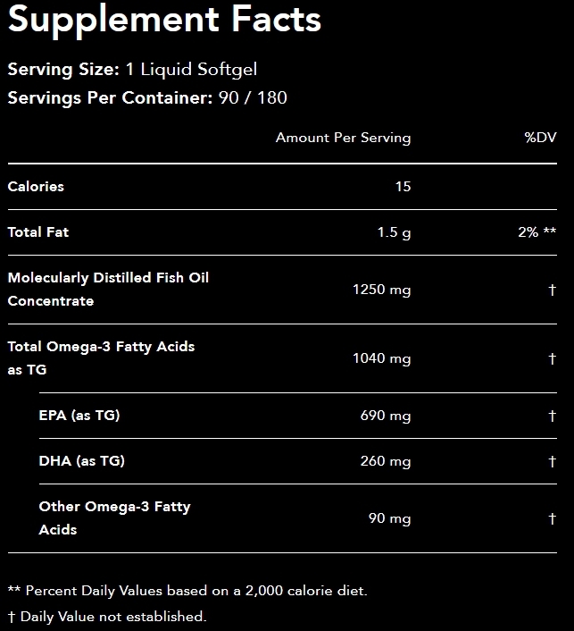574x631 pixels.
Task: Click the Calories row label
Action: pyautogui.click(x=36, y=187)
